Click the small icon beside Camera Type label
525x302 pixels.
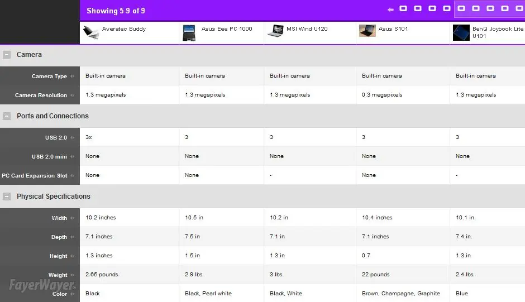pyautogui.click(x=72, y=76)
